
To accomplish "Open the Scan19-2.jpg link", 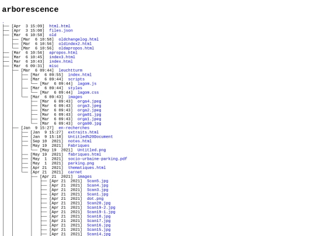I will click(x=101, y=207).
